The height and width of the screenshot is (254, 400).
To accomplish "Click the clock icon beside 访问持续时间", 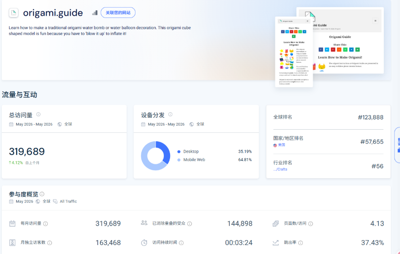I will pyautogui.click(x=144, y=242).
